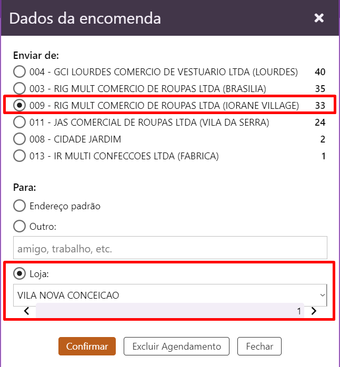Click the amigo, trabalho, etc. text field
The height and width of the screenshot is (367, 340).
coord(170,248)
